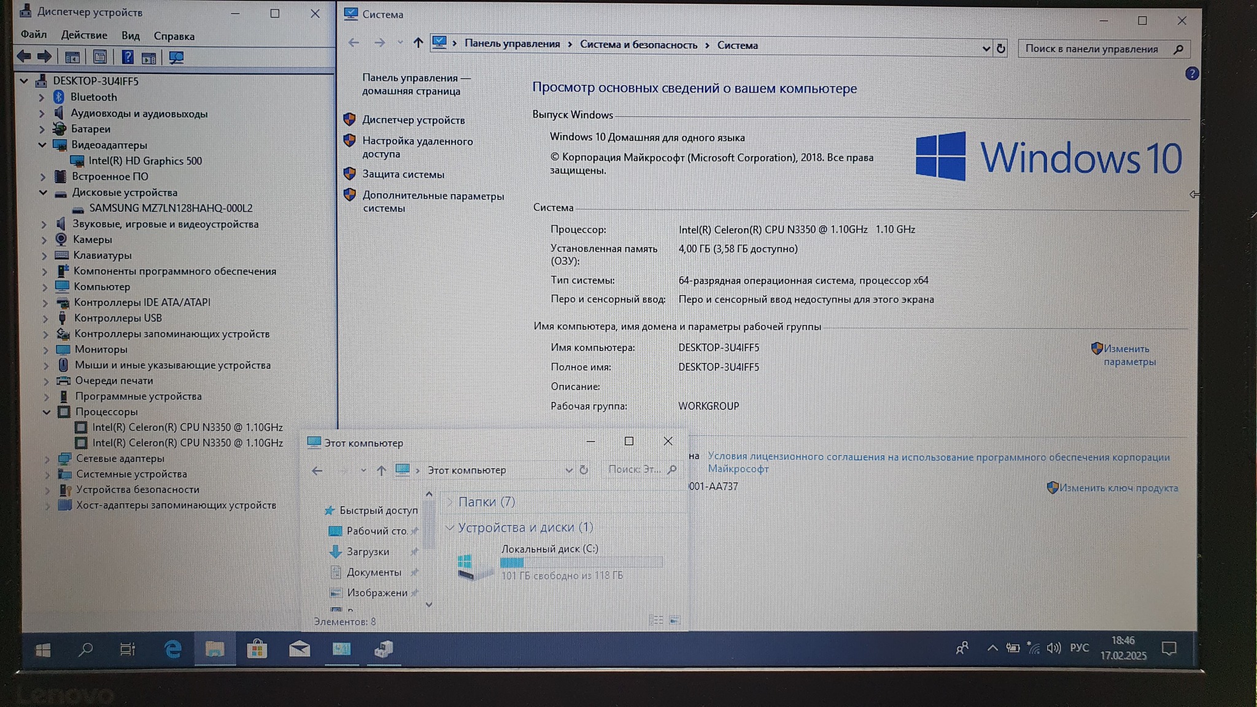The image size is (1257, 707).
Task: Click Изменить ключ продукта link
Action: click(1118, 488)
